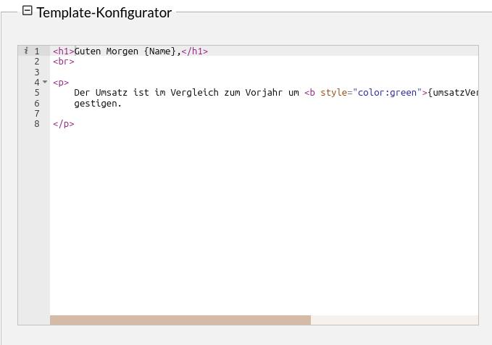Collapse the Template-Konfigurator section
492x345 pixels.
[28, 11]
